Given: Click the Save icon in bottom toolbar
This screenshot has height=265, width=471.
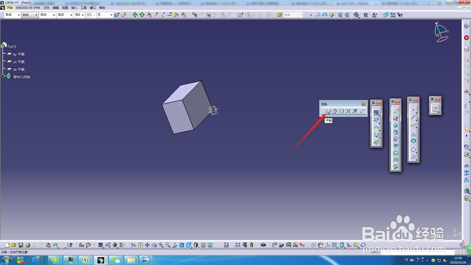Looking at the screenshot, I should pyautogui.click(x=21, y=245).
